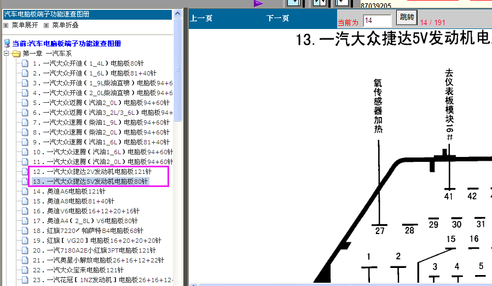Go to next page with 下一页

(x=277, y=18)
